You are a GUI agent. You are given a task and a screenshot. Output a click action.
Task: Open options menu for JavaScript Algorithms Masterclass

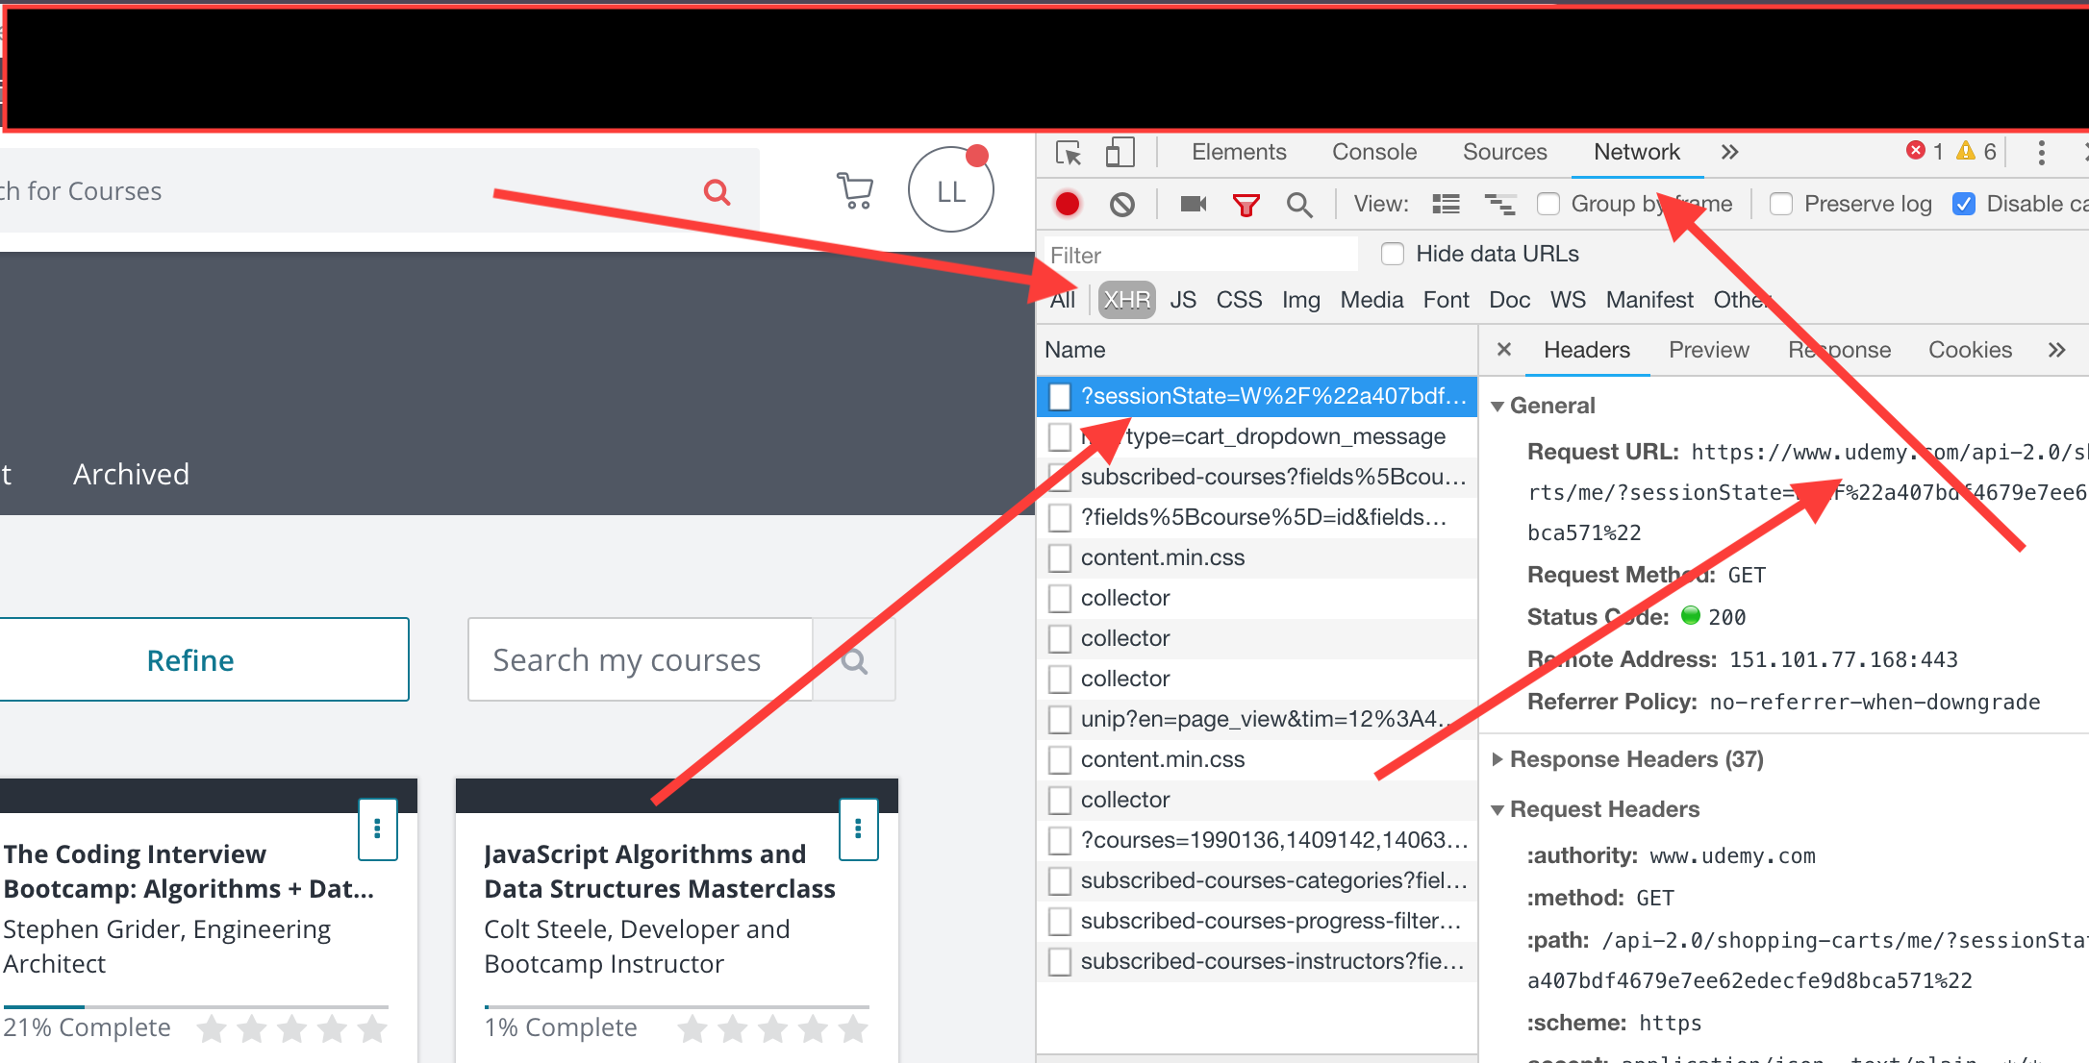(858, 828)
